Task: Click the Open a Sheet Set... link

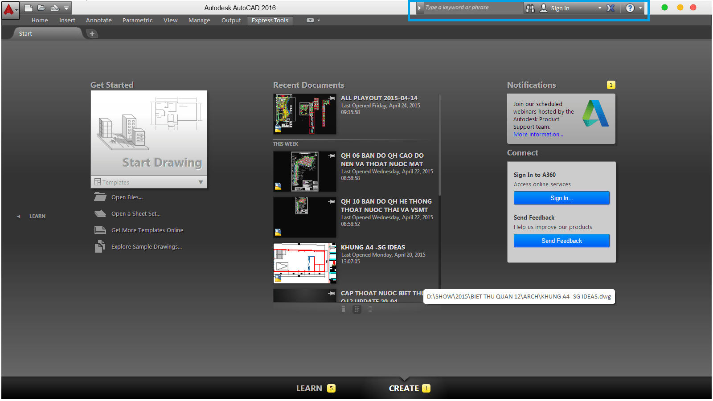Action: click(x=136, y=214)
